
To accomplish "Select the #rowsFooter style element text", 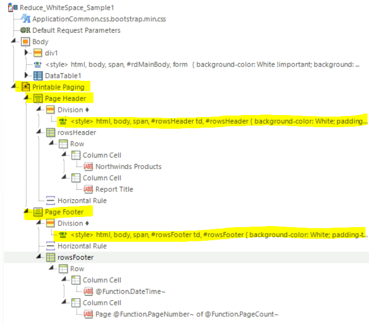I will pos(219,235).
